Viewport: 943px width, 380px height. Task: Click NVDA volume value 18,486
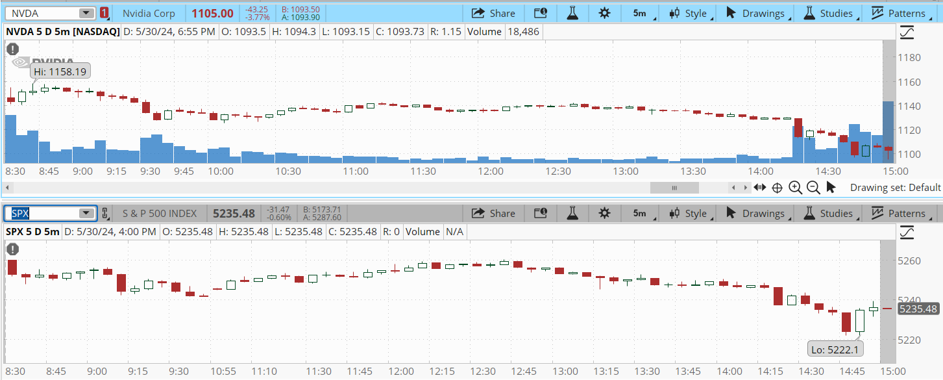523,31
